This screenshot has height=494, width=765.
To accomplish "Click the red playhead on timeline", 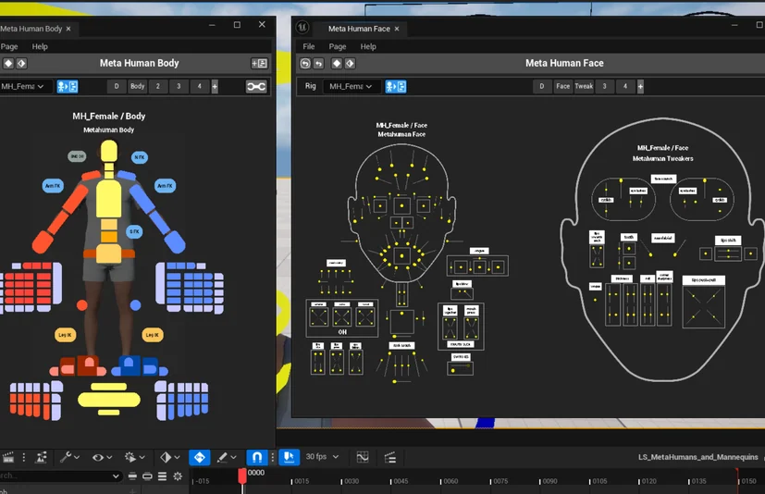I will point(242,476).
